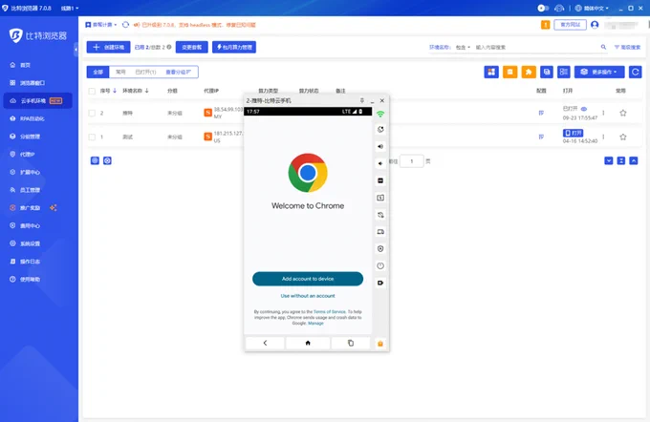Open the config icon for row 1

[541, 137]
